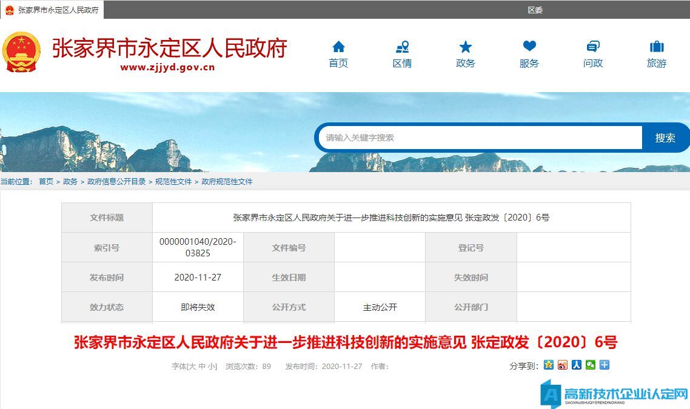The width and height of the screenshot is (690, 409).
Task: Click the home icon labeled 首页
Action: tap(338, 47)
